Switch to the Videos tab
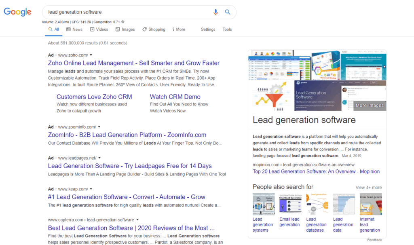The width and height of the screenshot is (414, 245). tap(99, 29)
